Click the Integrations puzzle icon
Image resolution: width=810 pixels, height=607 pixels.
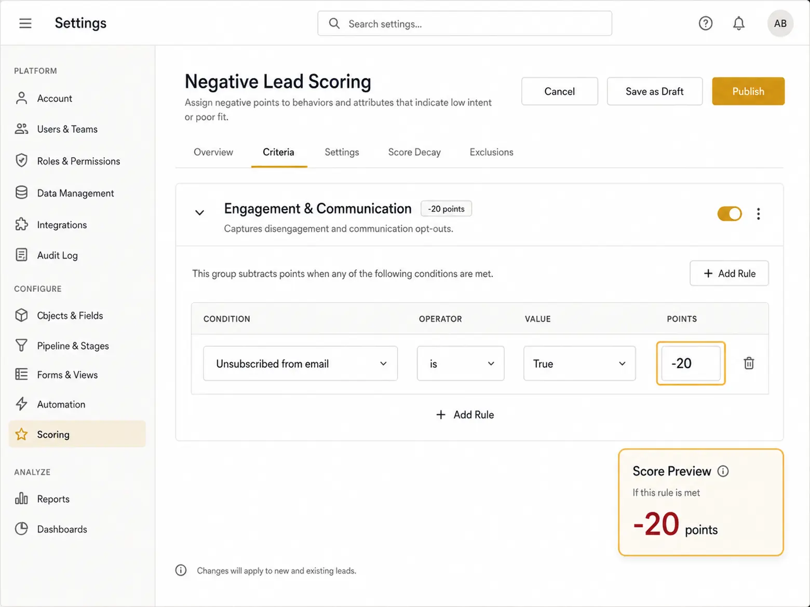click(x=21, y=224)
